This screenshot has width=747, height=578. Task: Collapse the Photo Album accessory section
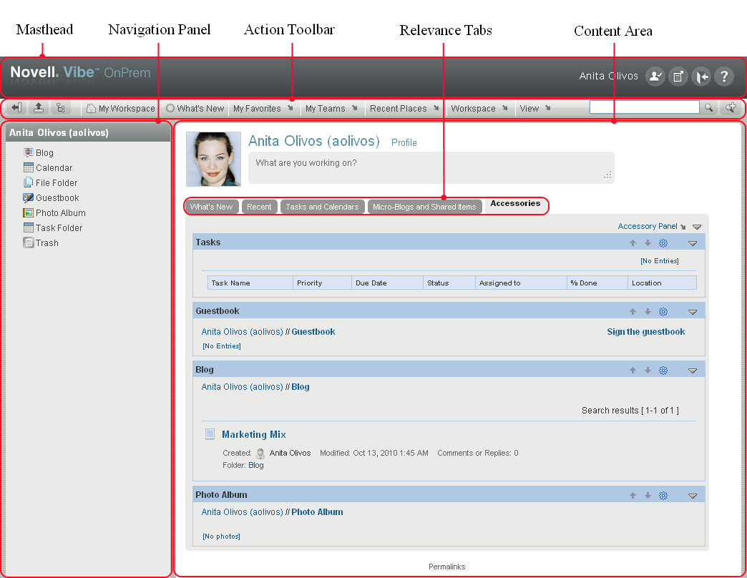[x=692, y=496]
